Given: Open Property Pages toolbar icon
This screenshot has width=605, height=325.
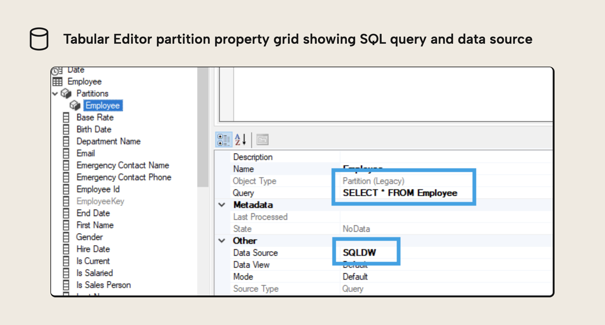Looking at the screenshot, I should (262, 140).
